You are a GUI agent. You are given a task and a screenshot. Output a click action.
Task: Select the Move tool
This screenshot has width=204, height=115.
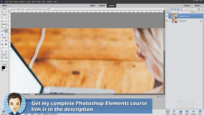[x=2, y=18]
